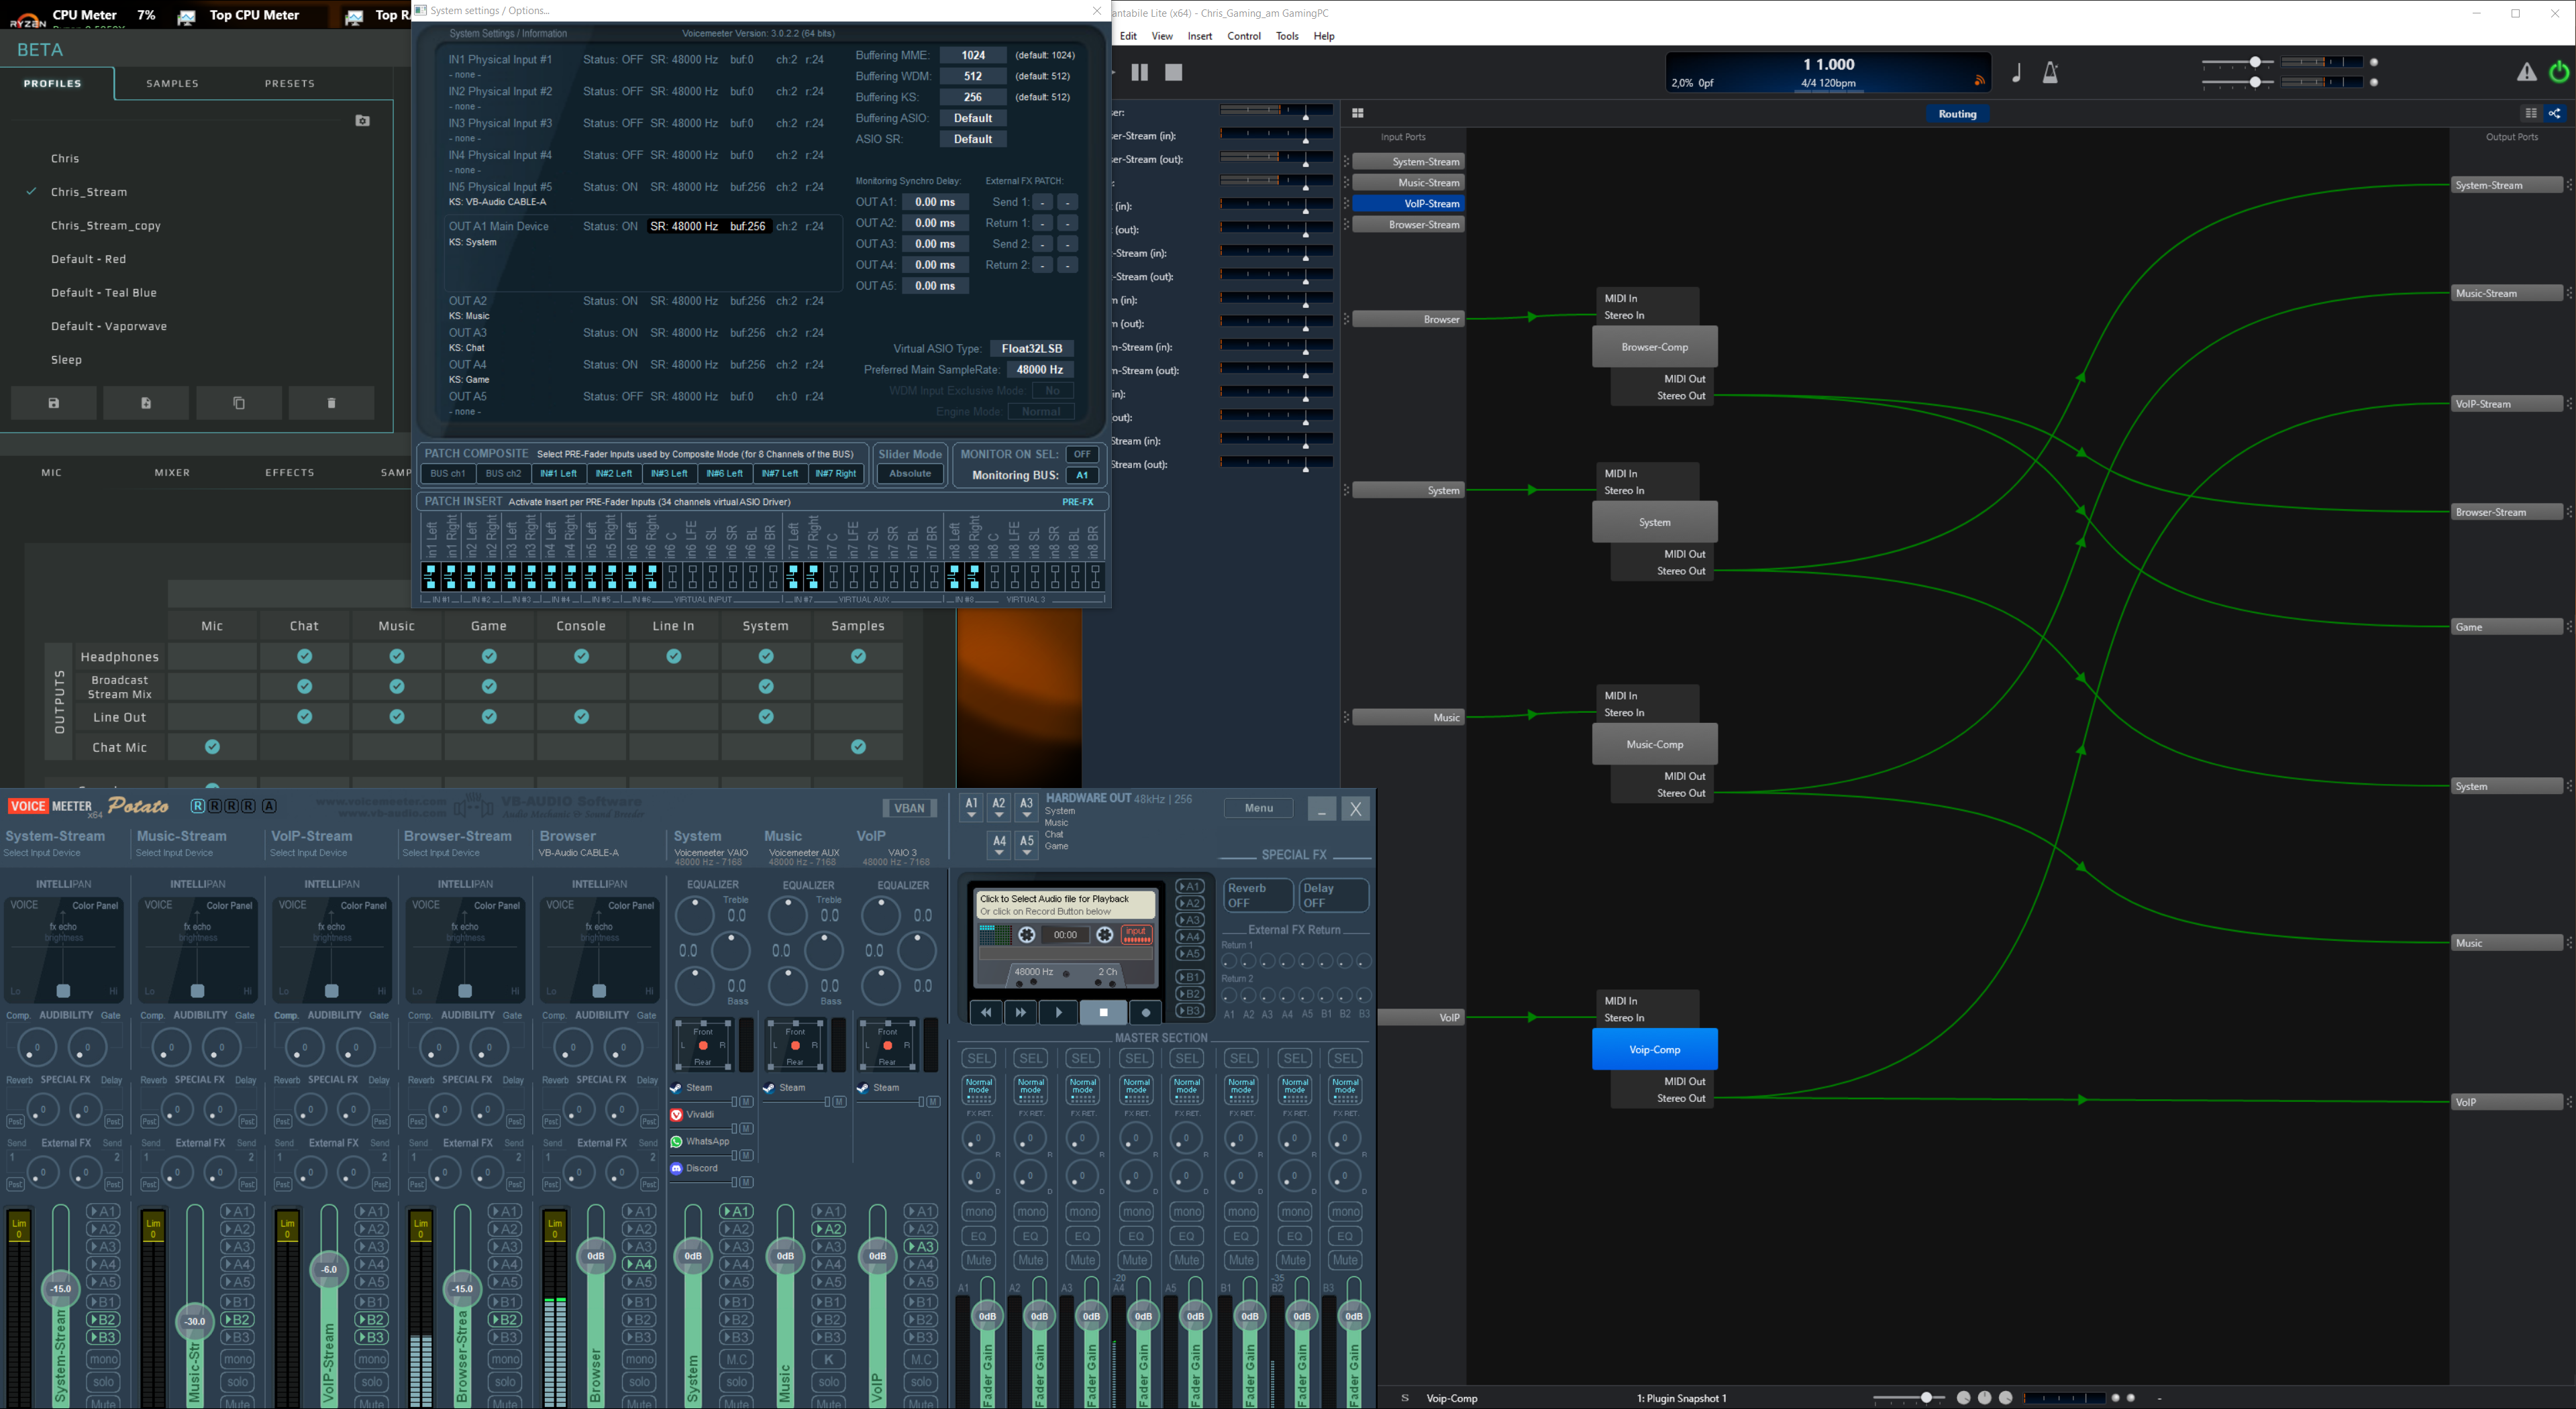Click the delete profile trash icon
This screenshot has height=1409, width=2576.
coord(331,402)
